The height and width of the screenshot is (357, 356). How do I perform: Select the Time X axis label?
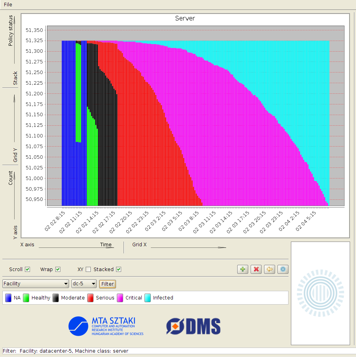point(105,245)
